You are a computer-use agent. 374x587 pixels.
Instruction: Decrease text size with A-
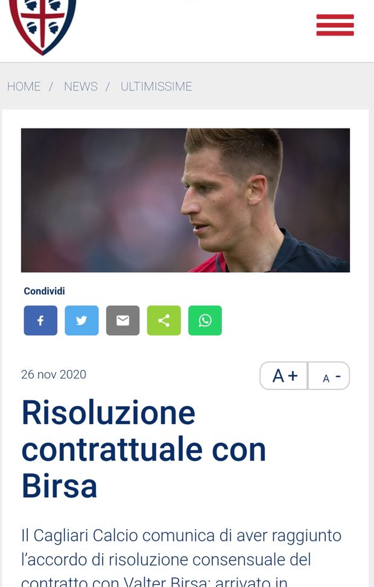tap(329, 375)
